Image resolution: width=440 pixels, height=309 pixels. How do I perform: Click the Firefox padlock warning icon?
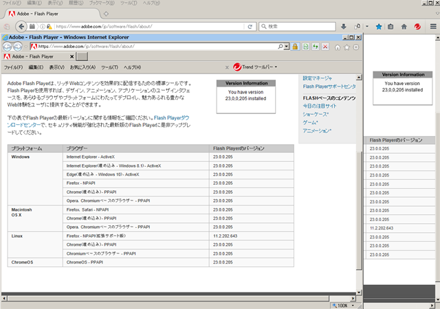49,27
